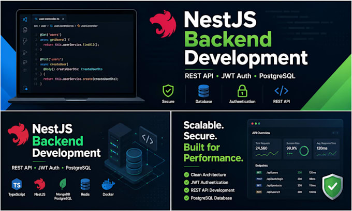Click the check icon beside Clean Architecture
352x211 pixels.
tap(186, 175)
